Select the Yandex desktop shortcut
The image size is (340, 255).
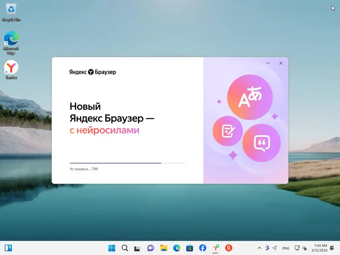point(11,70)
